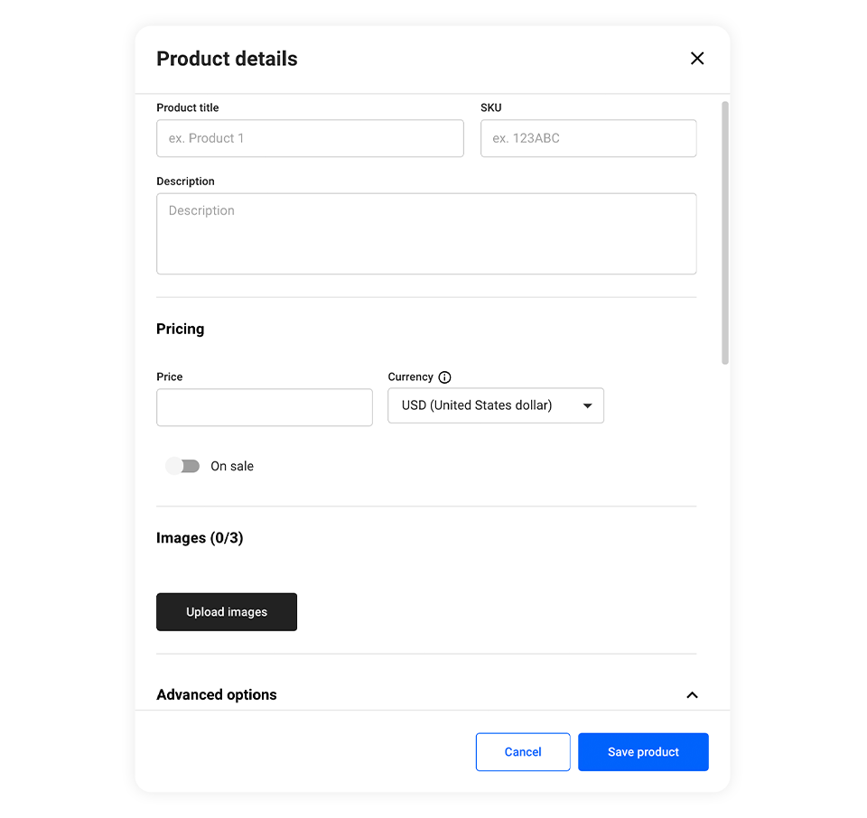Click the Advanced options heading
The height and width of the screenshot is (818, 867).
pyautogui.click(x=217, y=694)
